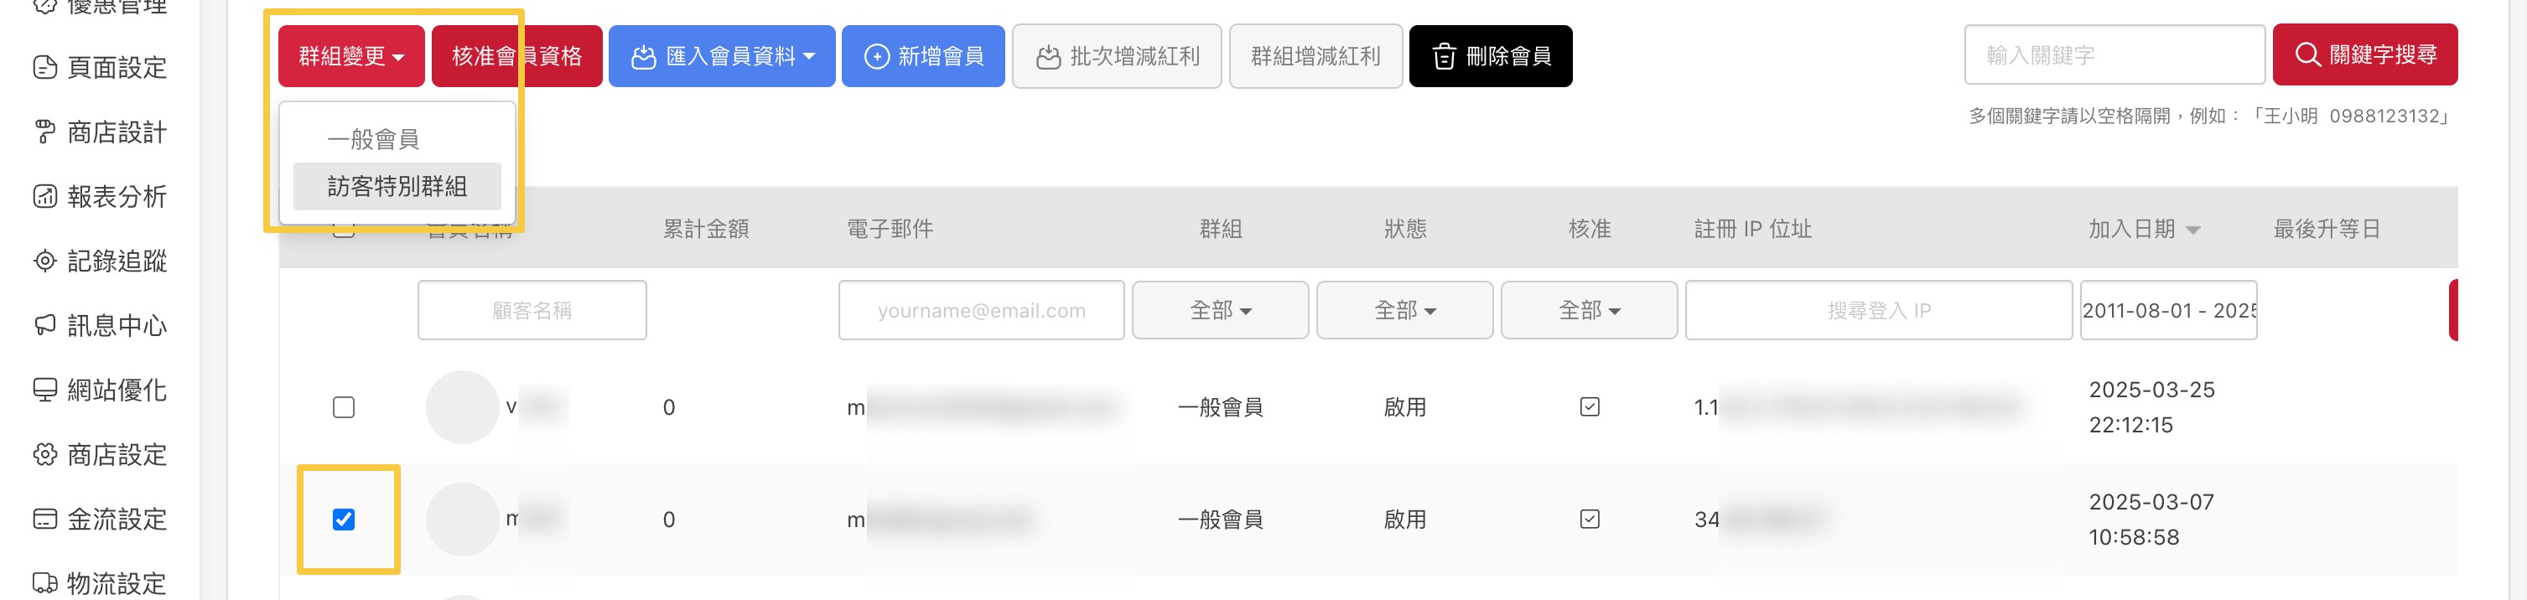Click the 關鍵字搜尋 search button
2527x600 pixels.
[2364, 55]
